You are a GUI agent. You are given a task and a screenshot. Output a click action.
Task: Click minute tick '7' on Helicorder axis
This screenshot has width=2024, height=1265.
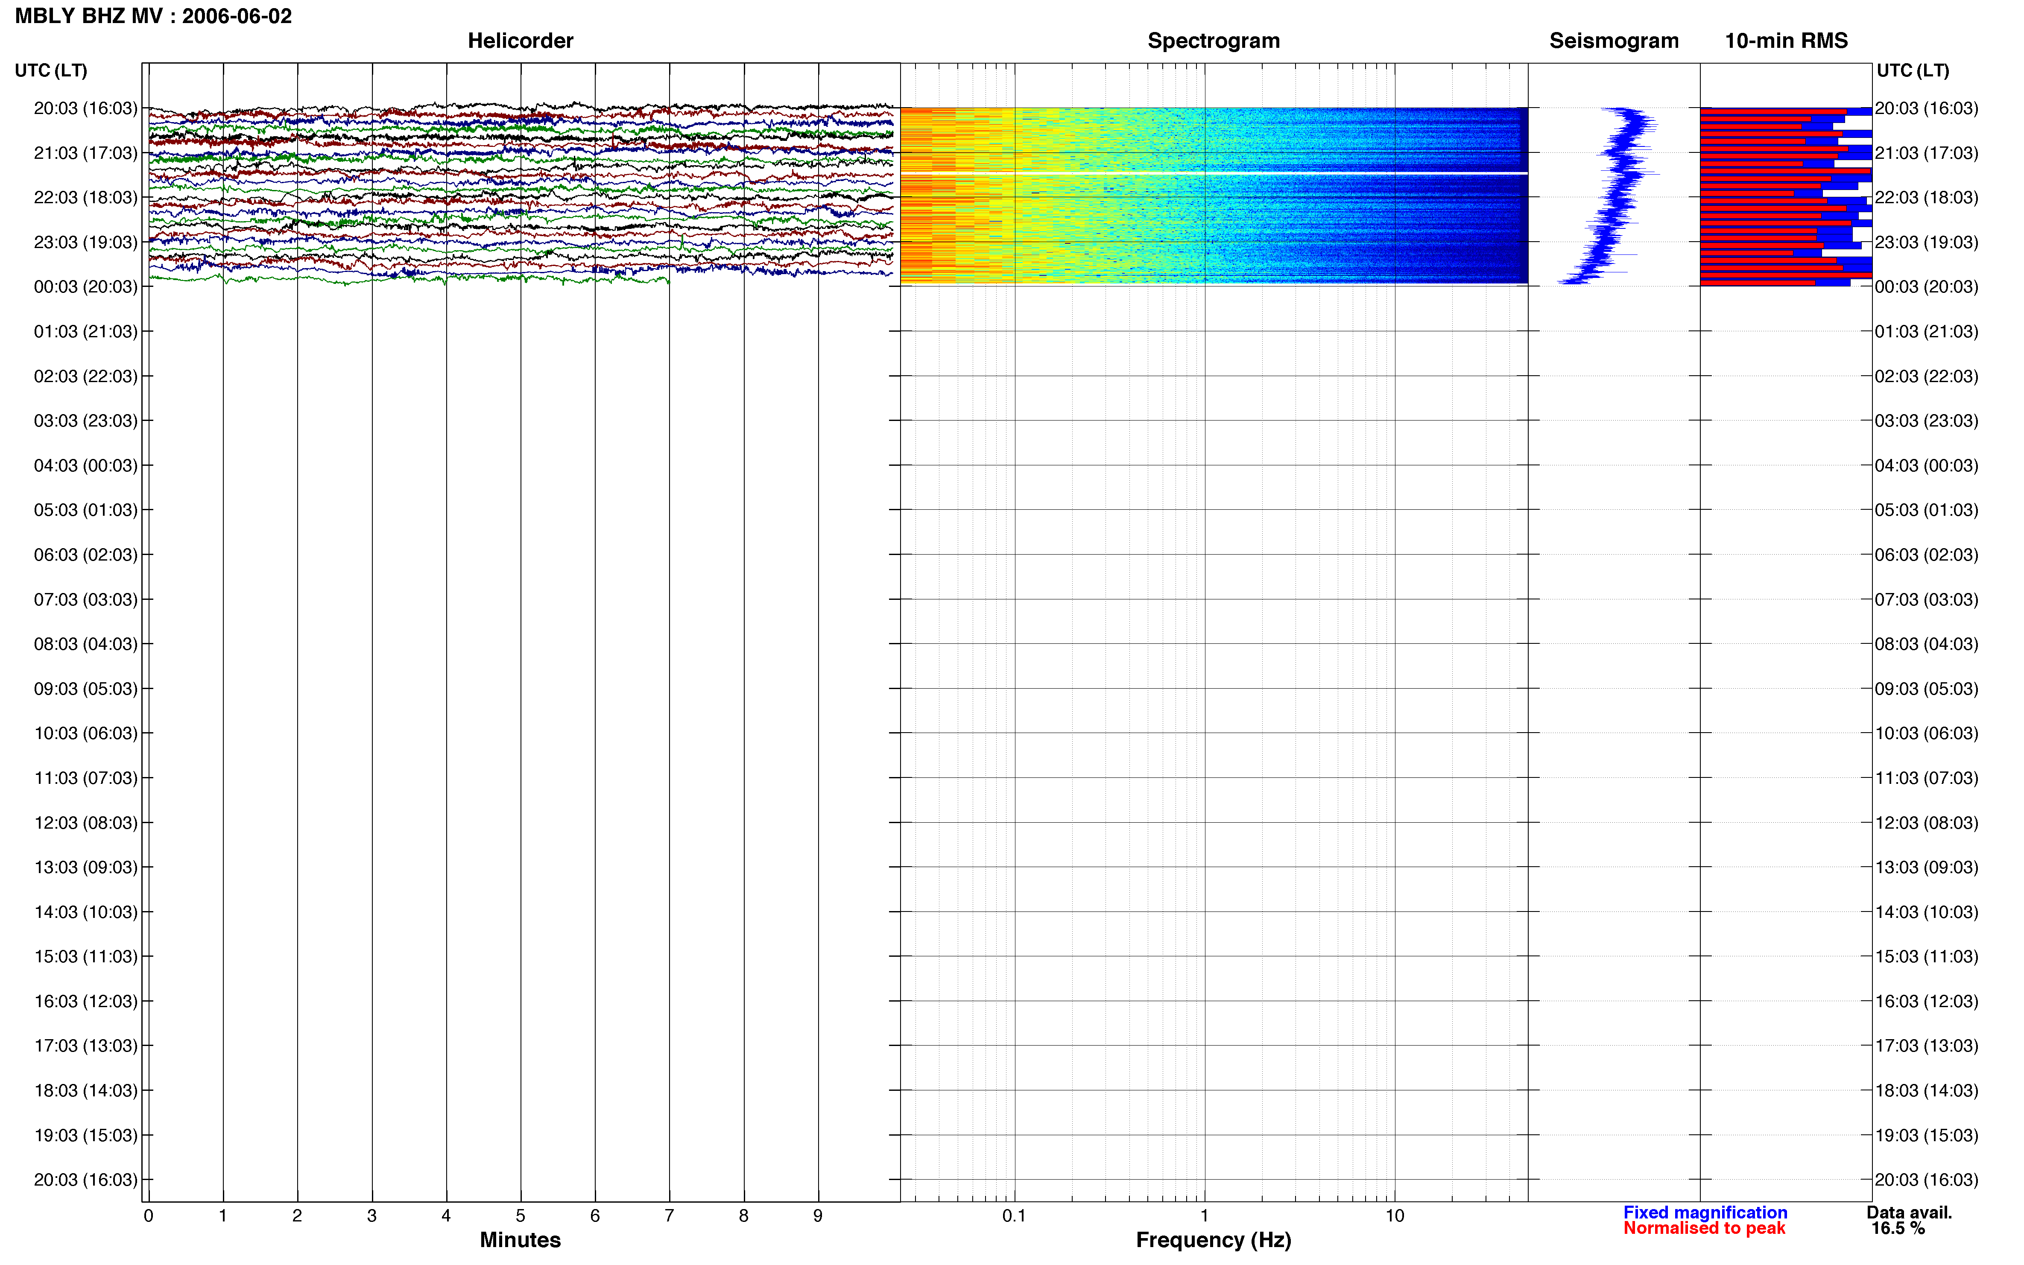[670, 1215]
